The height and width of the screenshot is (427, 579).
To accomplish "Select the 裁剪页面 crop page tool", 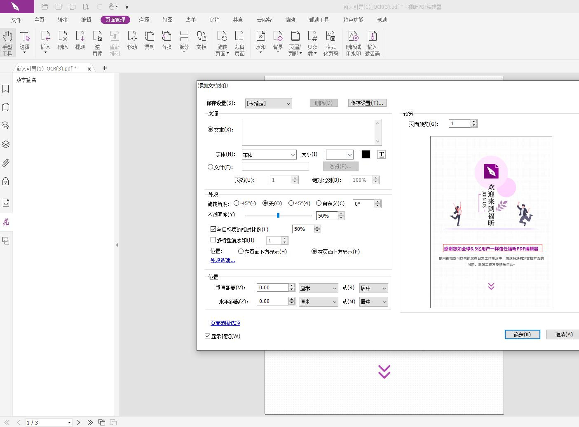I will click(x=239, y=43).
